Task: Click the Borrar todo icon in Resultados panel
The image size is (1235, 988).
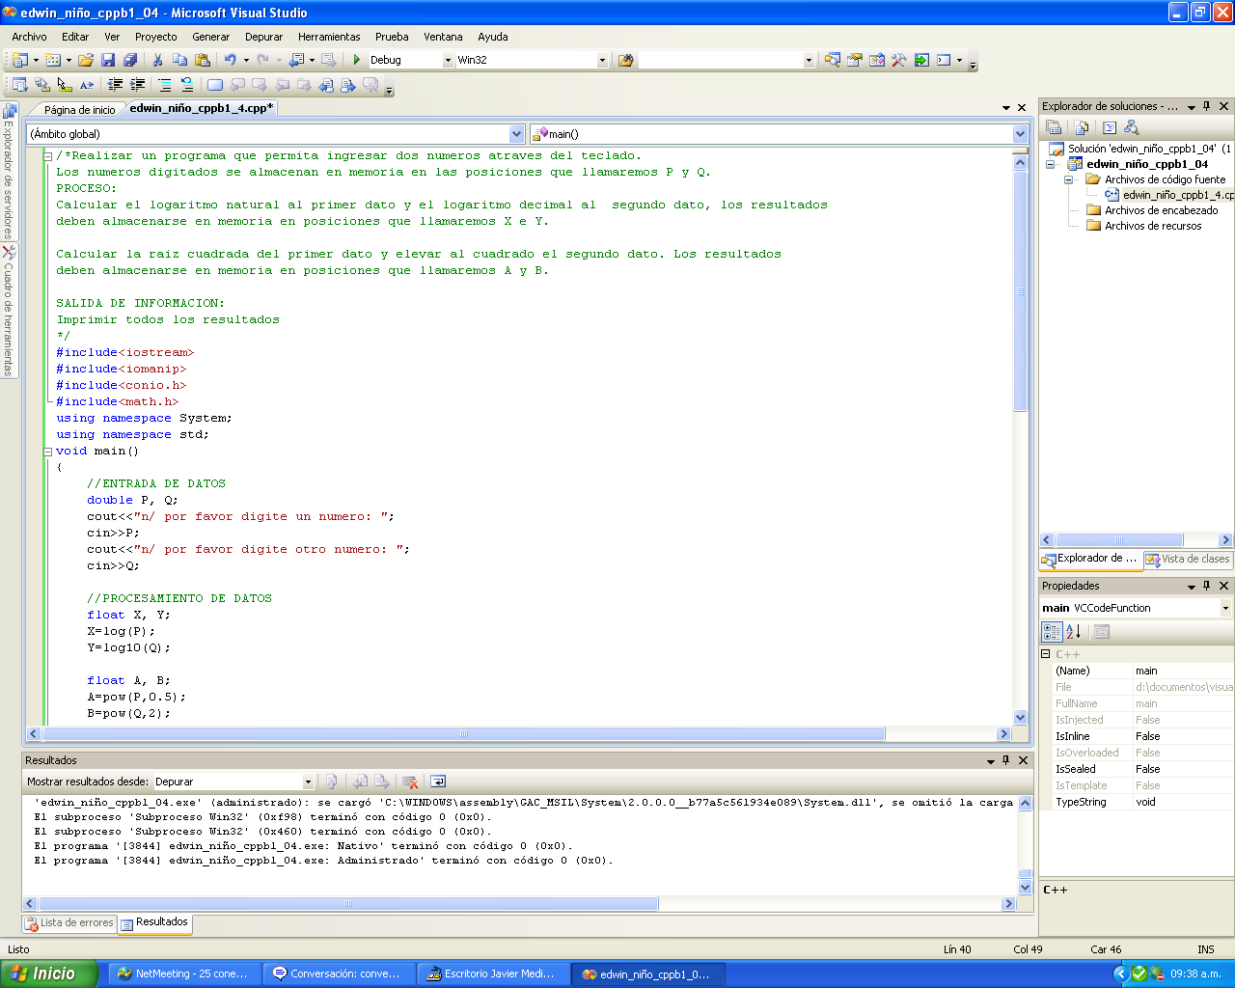Action: (410, 782)
